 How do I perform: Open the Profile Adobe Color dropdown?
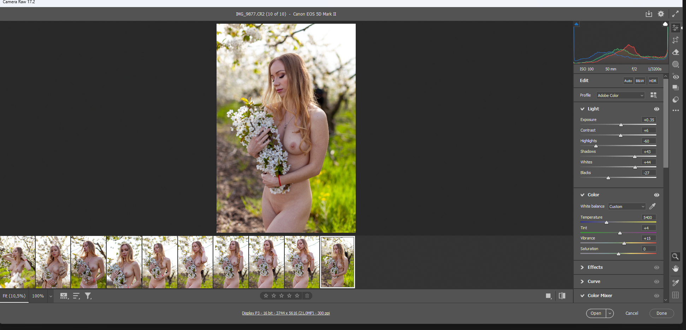tap(620, 95)
